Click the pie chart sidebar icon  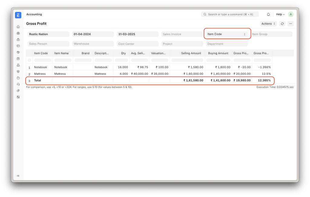[18, 90]
